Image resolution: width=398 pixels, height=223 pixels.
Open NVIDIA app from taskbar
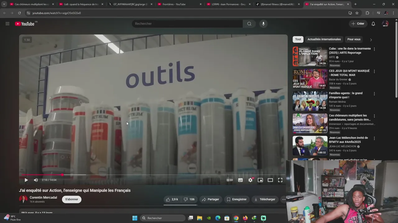pyautogui.click(x=209, y=218)
